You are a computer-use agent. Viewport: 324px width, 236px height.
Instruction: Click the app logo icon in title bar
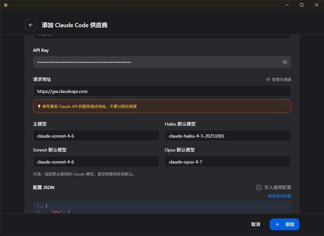[6, 5]
